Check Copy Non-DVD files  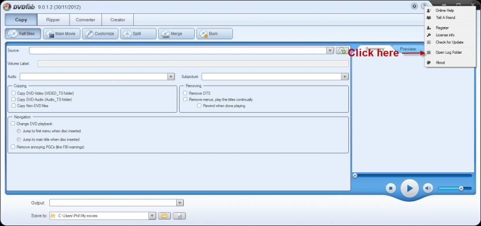pyautogui.click(x=13, y=106)
